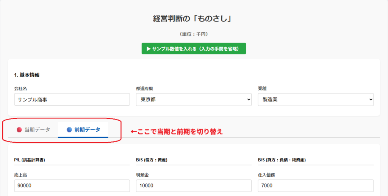The height and width of the screenshot is (196, 388).
Task: Click into the 仕入債務 field with 7000
Action: [316, 186]
